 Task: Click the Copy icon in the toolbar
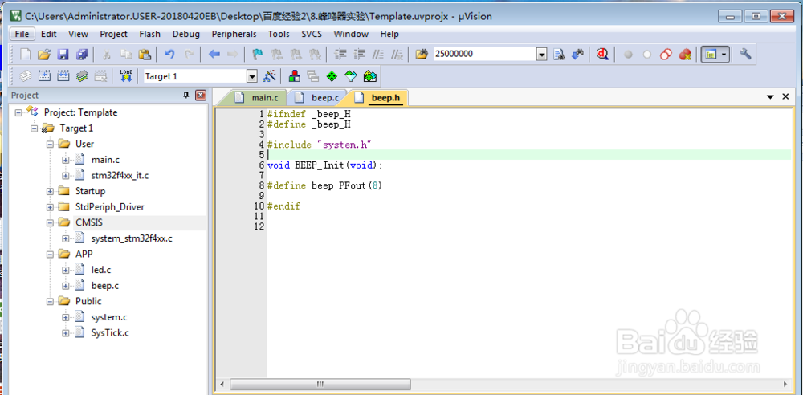(x=126, y=55)
